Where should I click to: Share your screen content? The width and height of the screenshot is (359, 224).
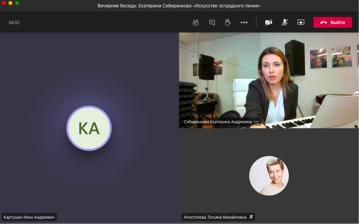tap(301, 22)
